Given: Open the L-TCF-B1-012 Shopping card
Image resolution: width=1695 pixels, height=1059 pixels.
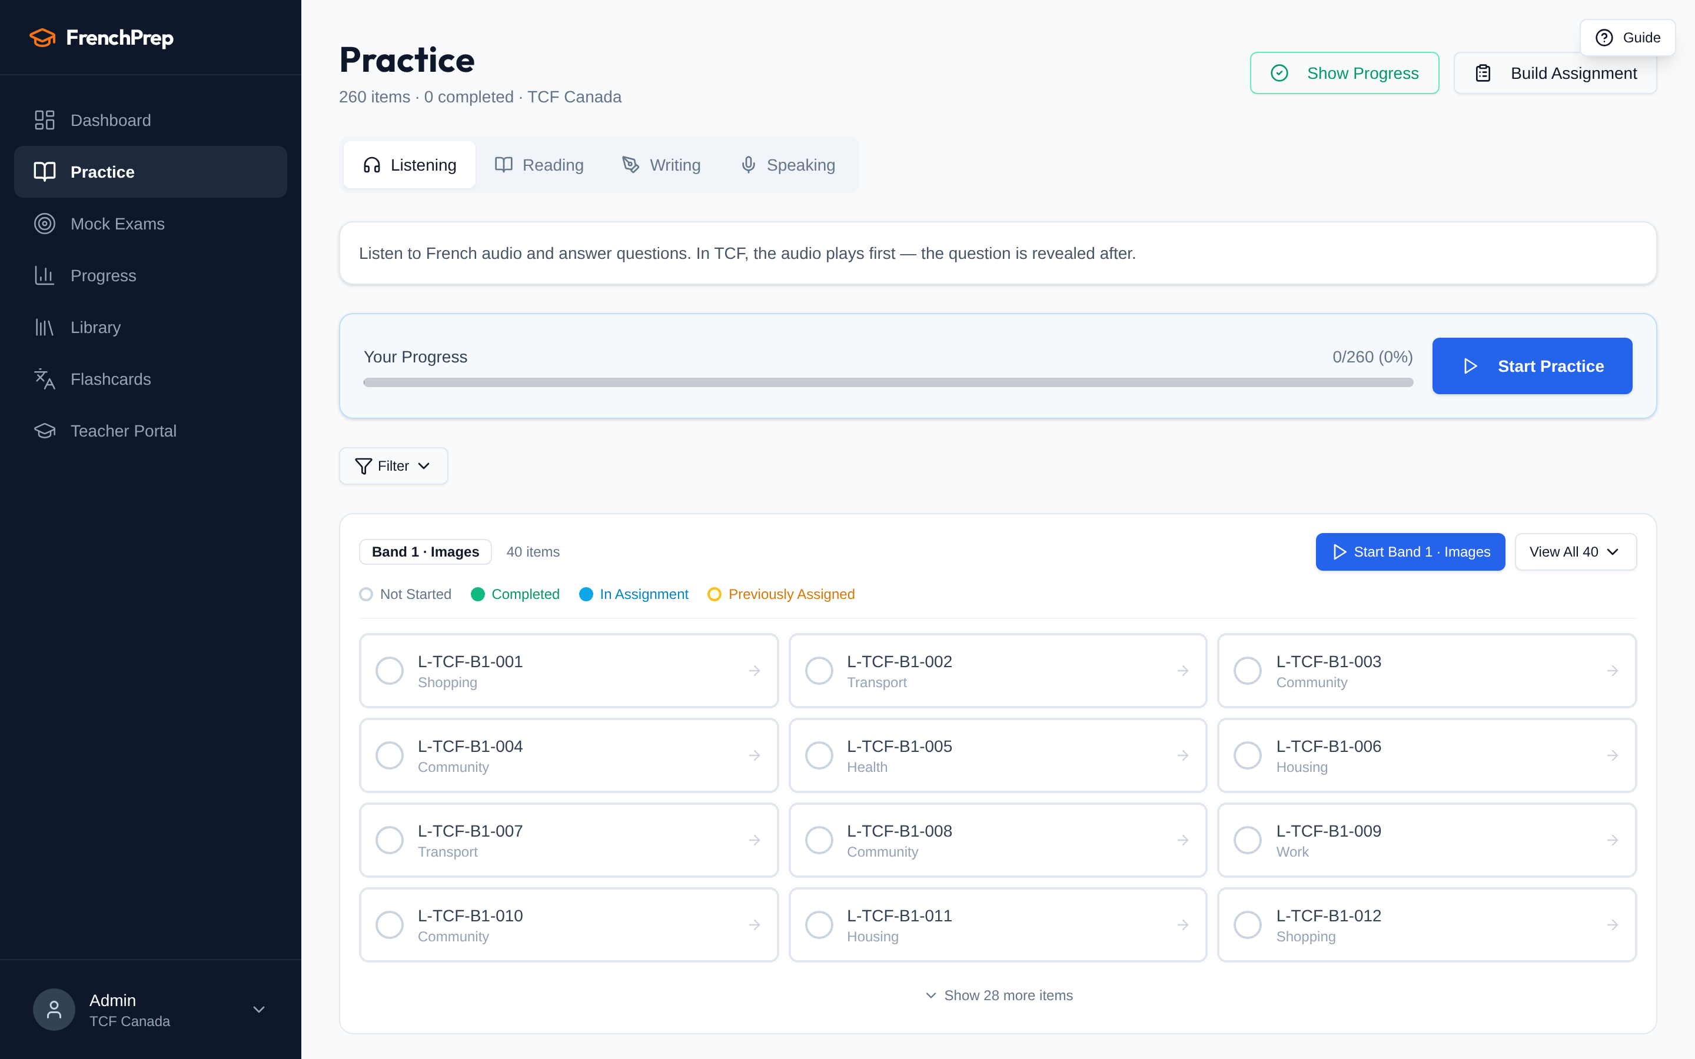Looking at the screenshot, I should [x=1427, y=924].
